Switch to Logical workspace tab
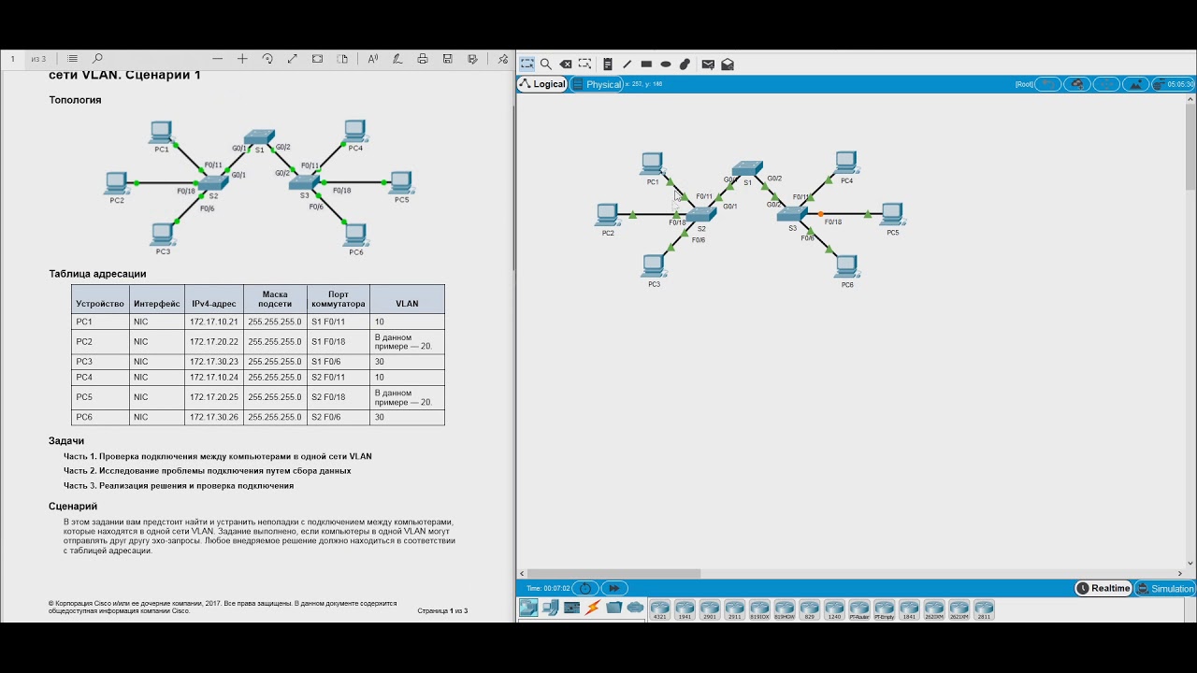 coord(543,84)
